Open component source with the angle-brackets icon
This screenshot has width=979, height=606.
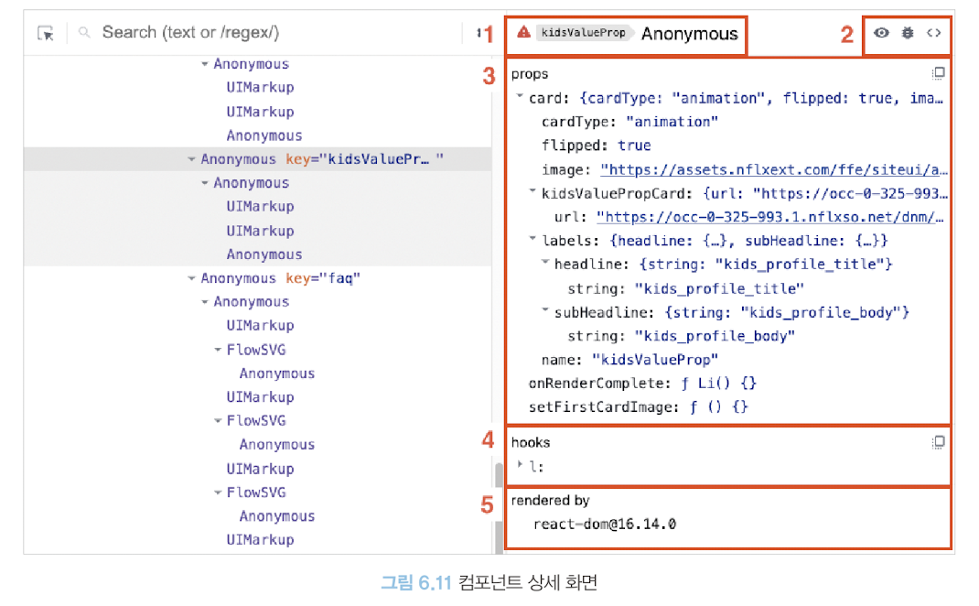(933, 32)
